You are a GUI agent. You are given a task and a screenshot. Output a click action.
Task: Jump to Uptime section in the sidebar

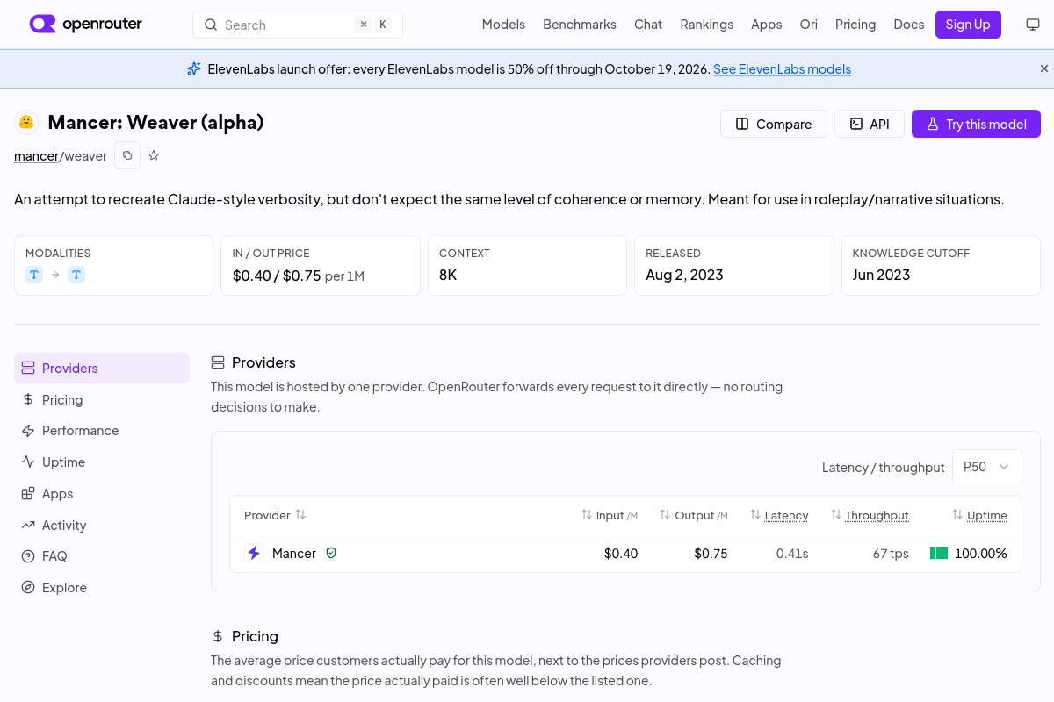pos(102,462)
